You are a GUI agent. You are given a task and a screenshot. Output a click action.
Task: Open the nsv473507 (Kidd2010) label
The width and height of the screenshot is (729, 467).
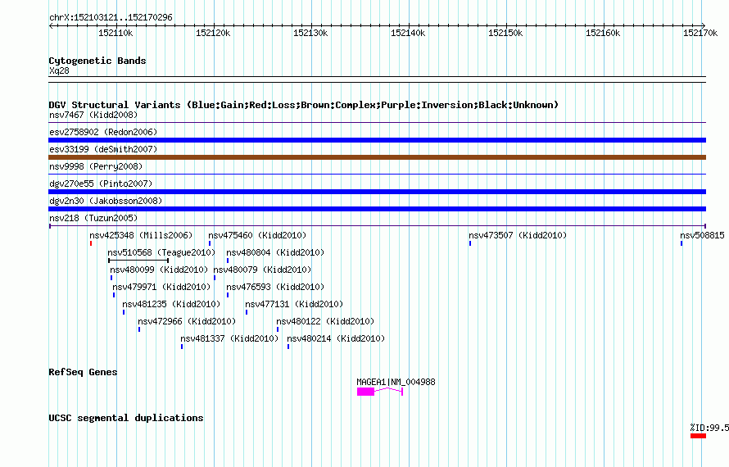coord(518,235)
